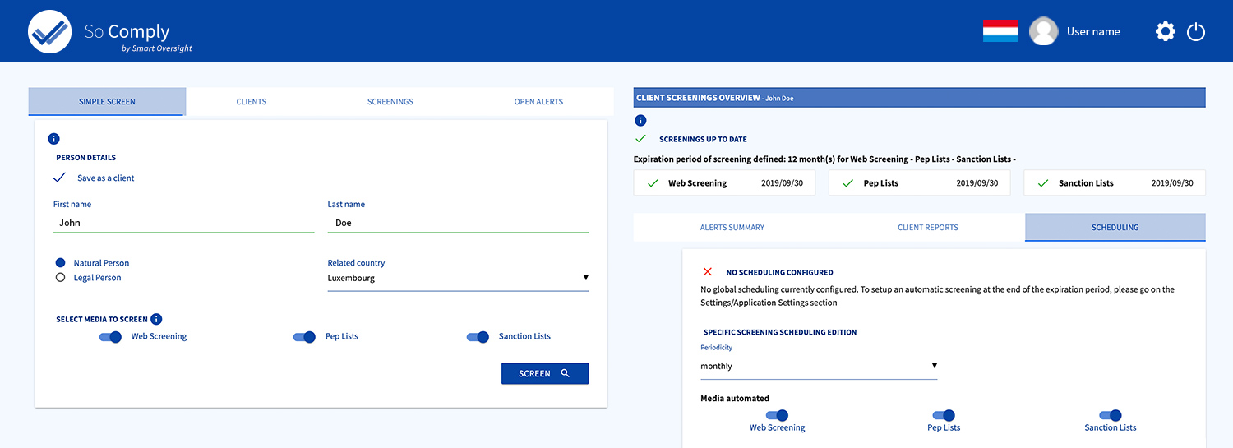Image resolution: width=1233 pixels, height=448 pixels.
Task: Click the Specific Screening Scheduling Edition heading
Action: point(780,332)
